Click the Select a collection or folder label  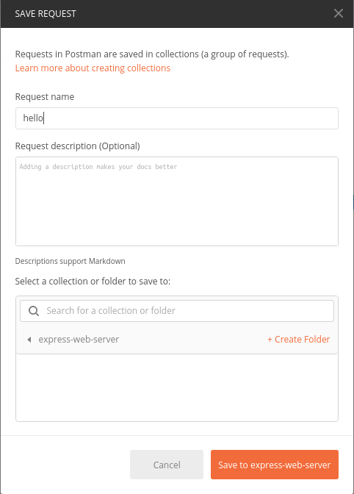(93, 281)
